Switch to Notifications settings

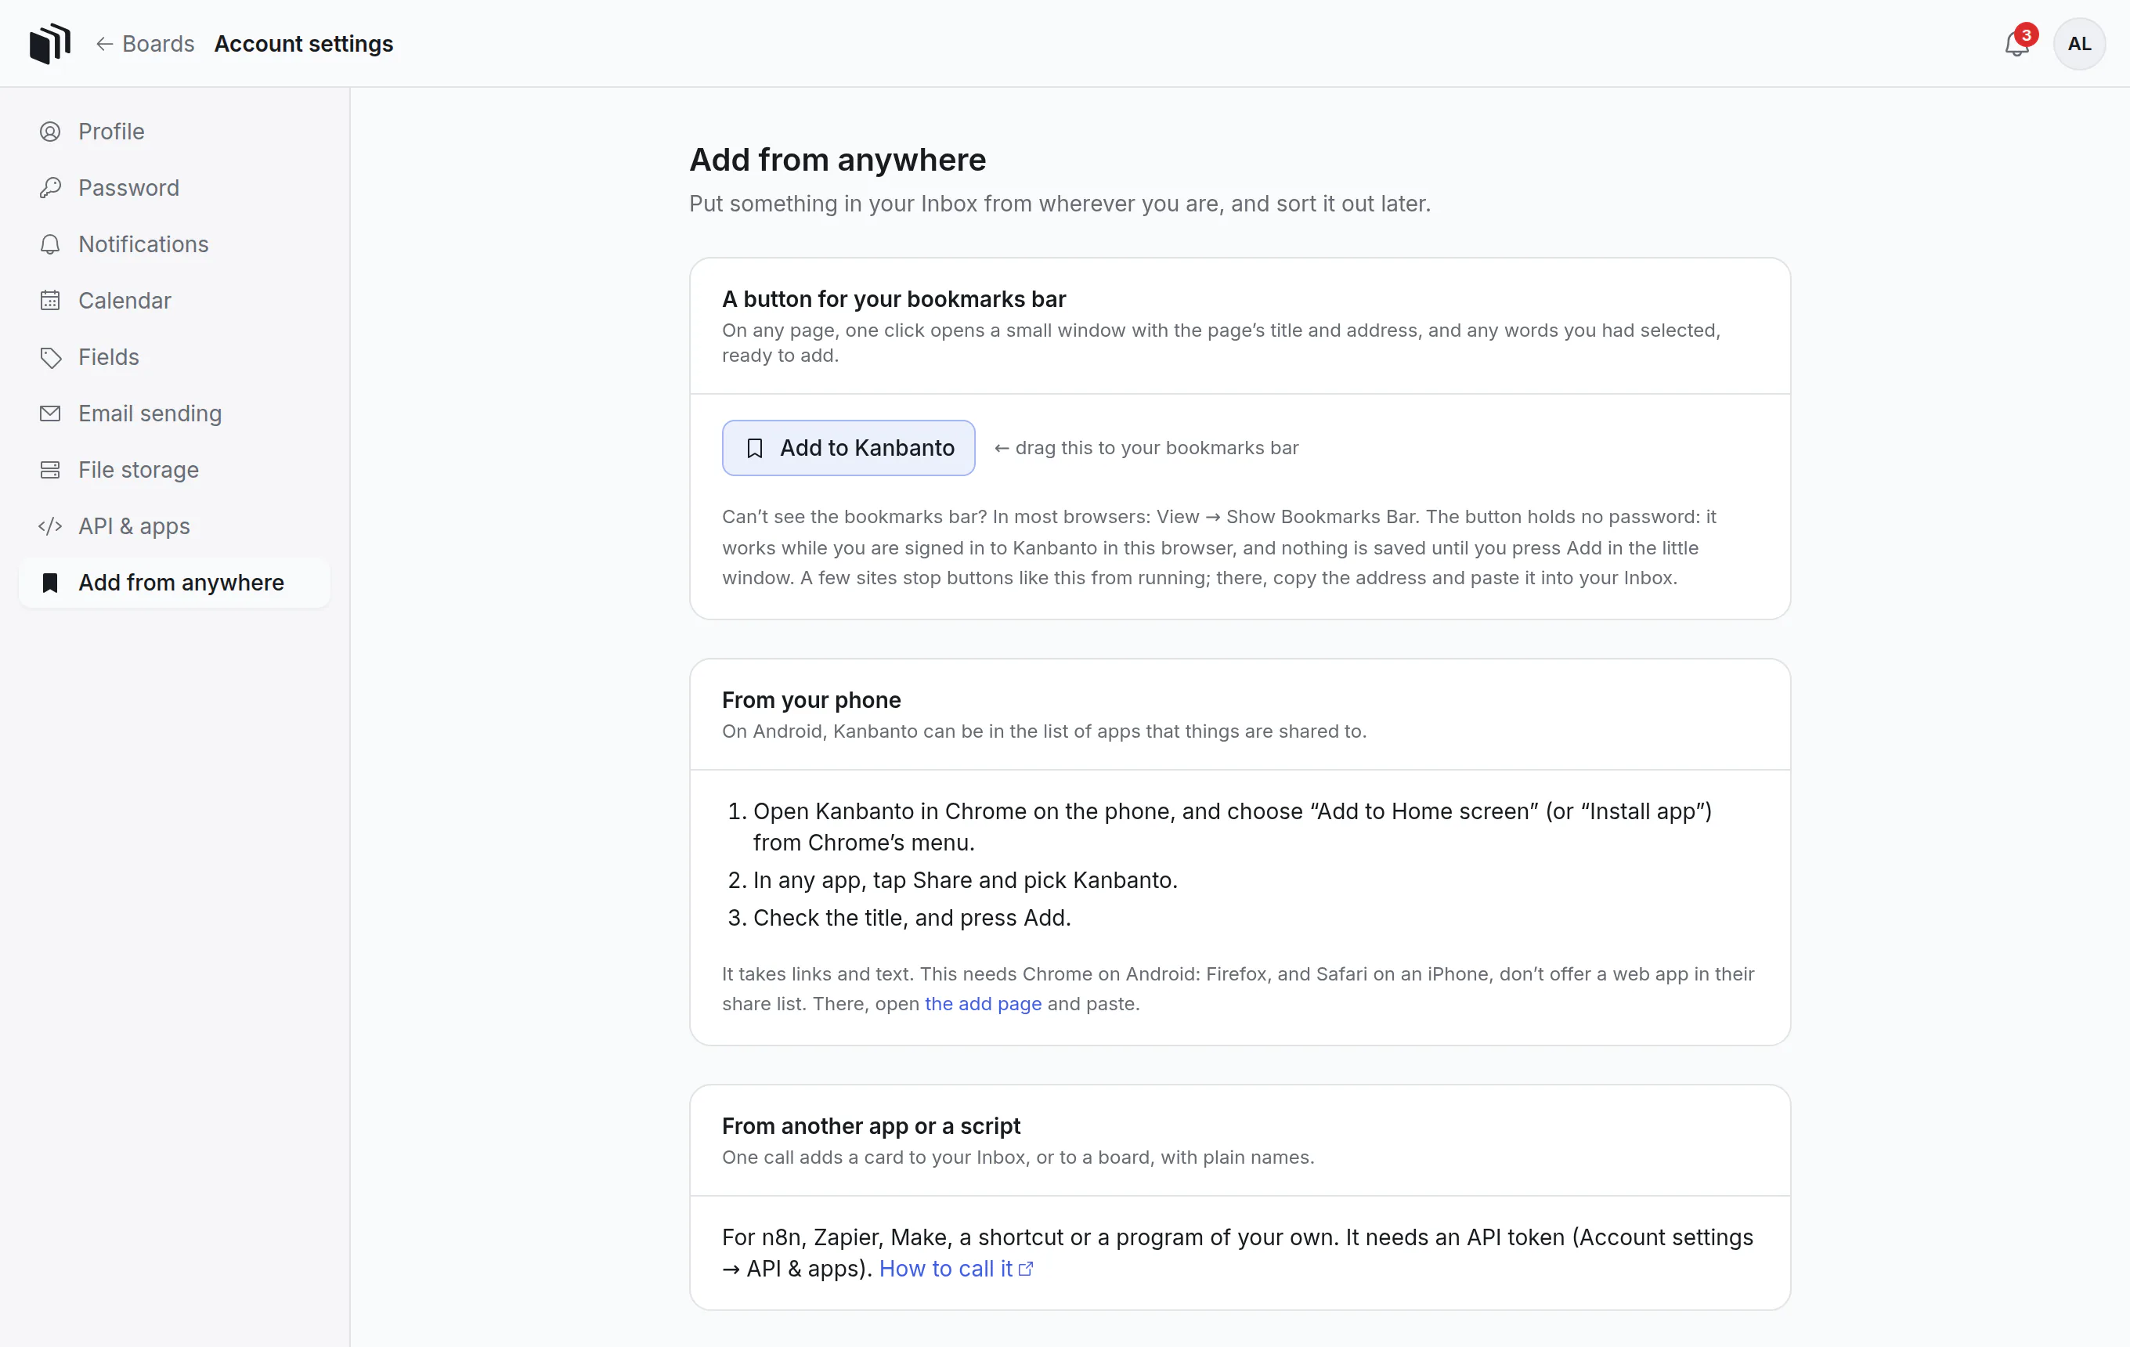click(175, 244)
